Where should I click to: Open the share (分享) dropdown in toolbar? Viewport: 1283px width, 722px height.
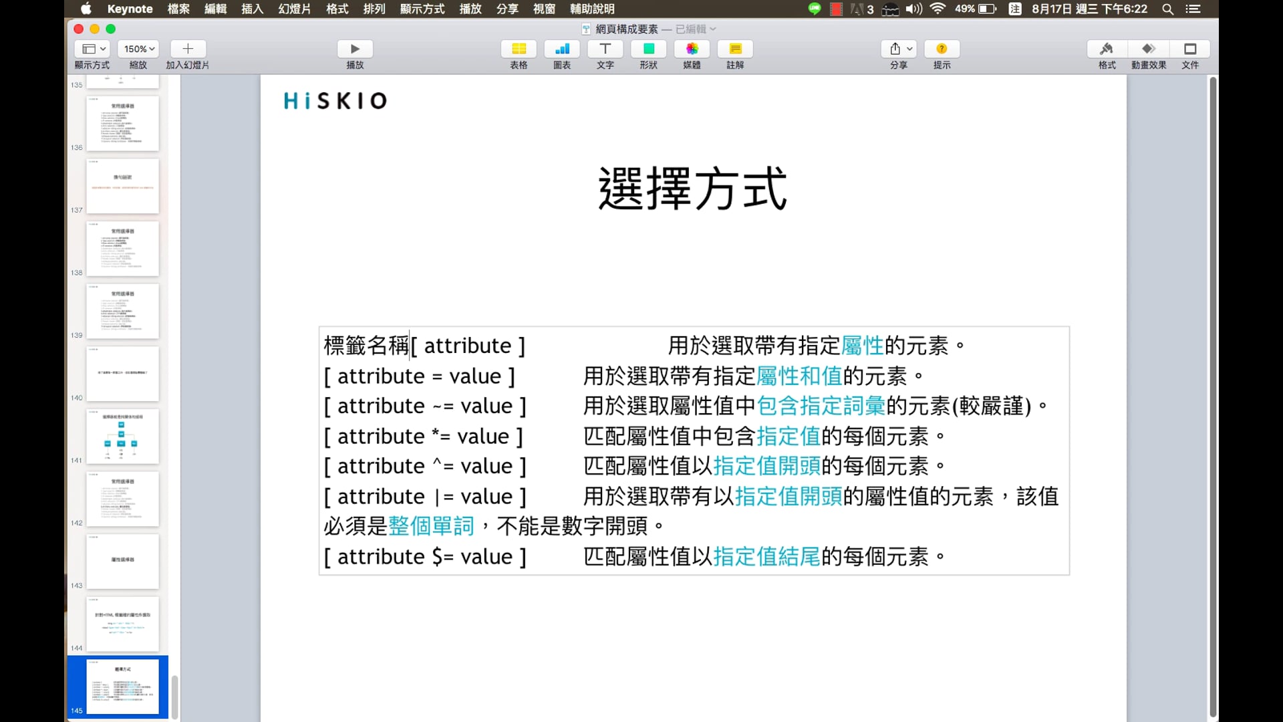tap(899, 49)
